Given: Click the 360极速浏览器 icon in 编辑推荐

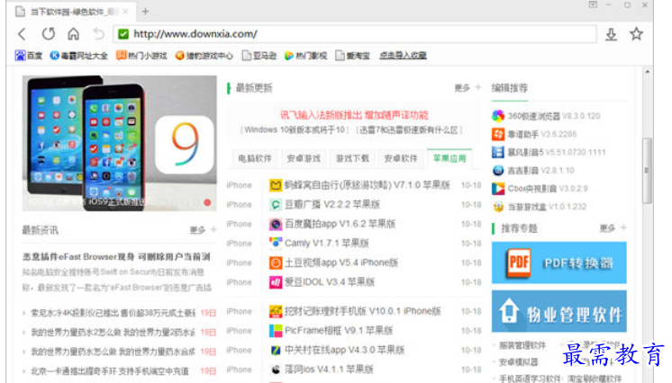Looking at the screenshot, I should pos(498,116).
